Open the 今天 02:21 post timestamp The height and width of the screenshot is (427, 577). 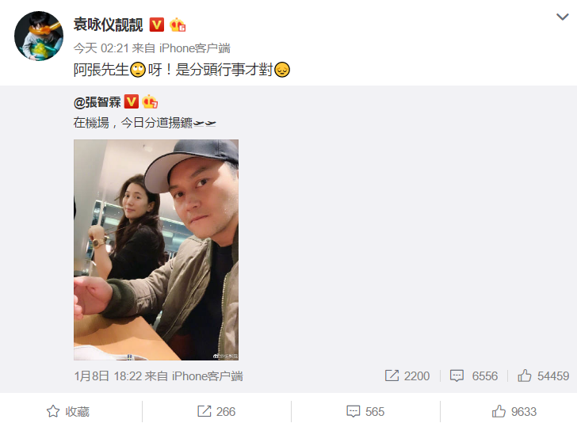101,48
